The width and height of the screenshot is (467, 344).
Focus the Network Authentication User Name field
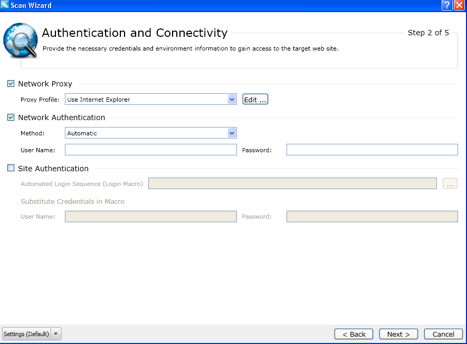click(x=151, y=150)
